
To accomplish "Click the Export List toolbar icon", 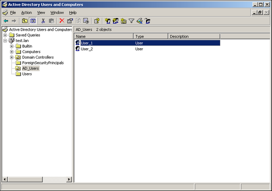I will [x=86, y=21].
